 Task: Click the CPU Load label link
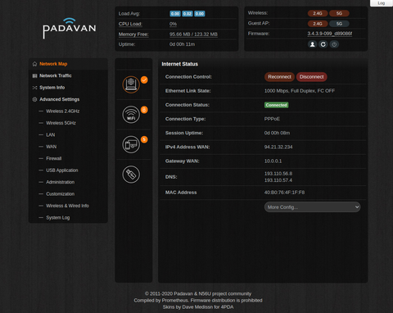coord(130,24)
